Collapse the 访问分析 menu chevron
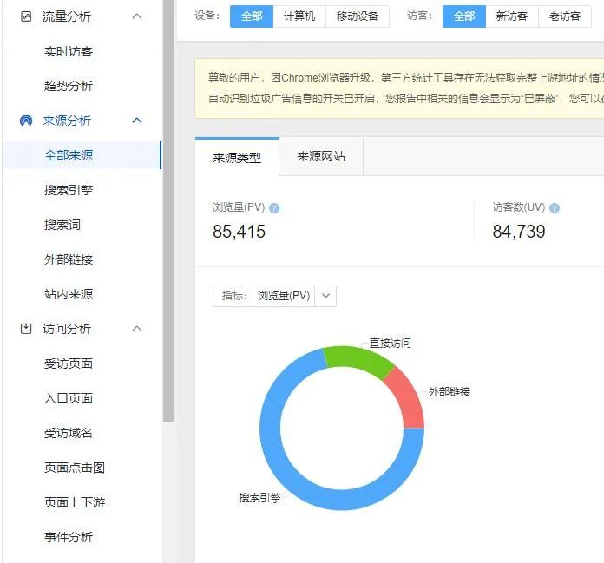The image size is (604, 563). [x=137, y=329]
